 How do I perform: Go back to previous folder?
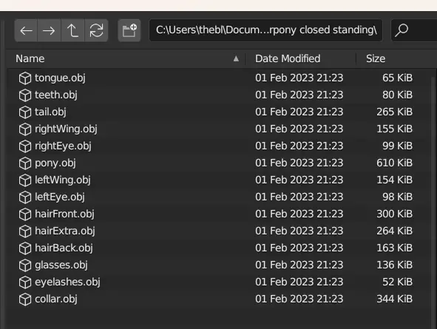tap(26, 30)
